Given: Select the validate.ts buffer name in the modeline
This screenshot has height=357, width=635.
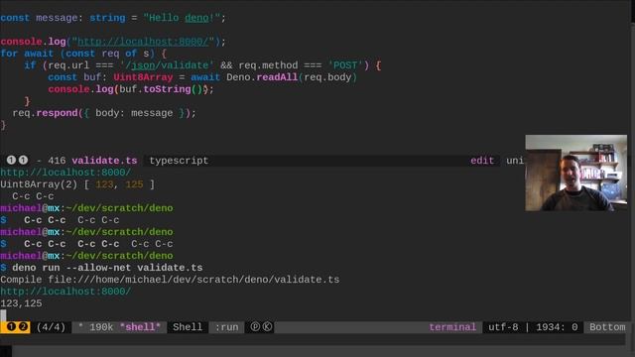Looking at the screenshot, I should point(104,161).
